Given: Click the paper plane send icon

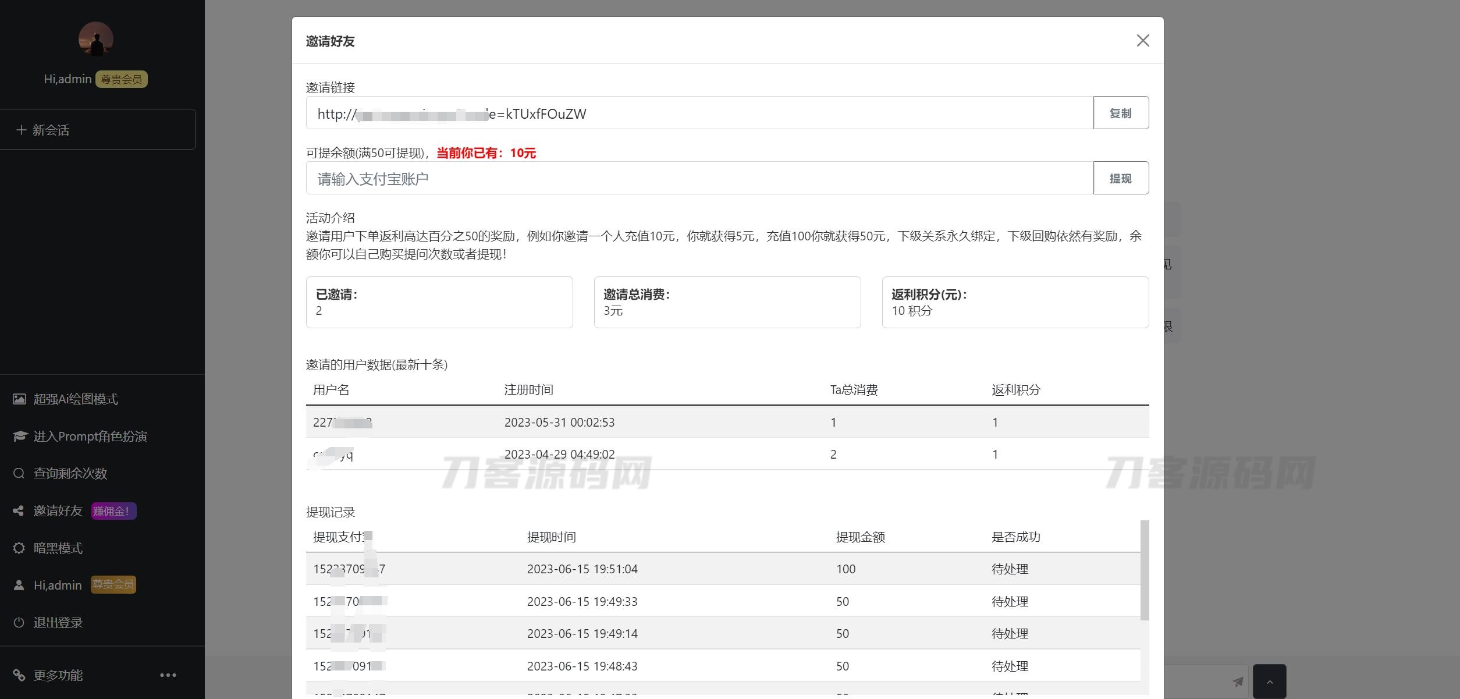Looking at the screenshot, I should coord(1237,682).
